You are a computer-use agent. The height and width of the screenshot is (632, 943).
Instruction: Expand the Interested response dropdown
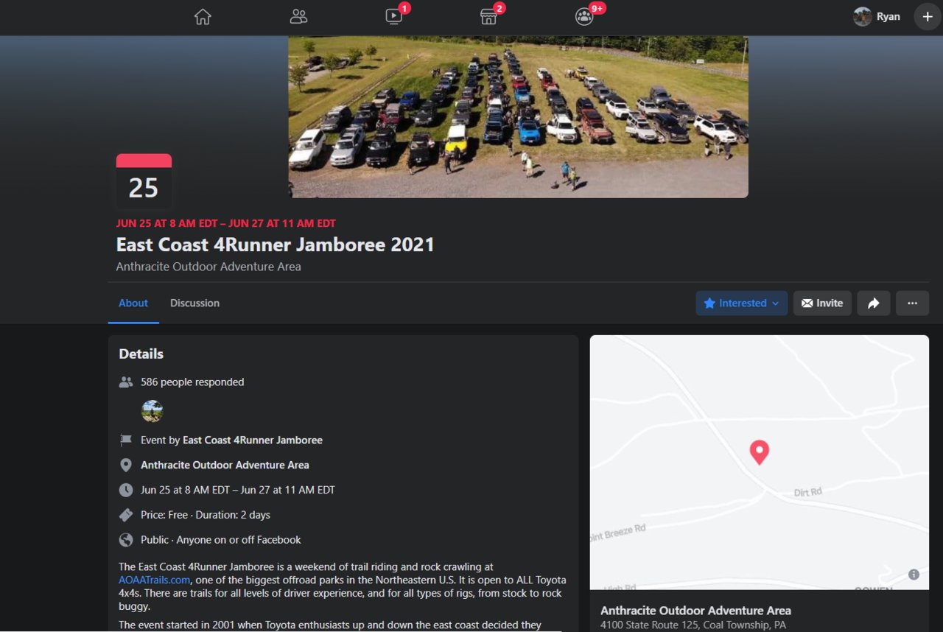[741, 303]
